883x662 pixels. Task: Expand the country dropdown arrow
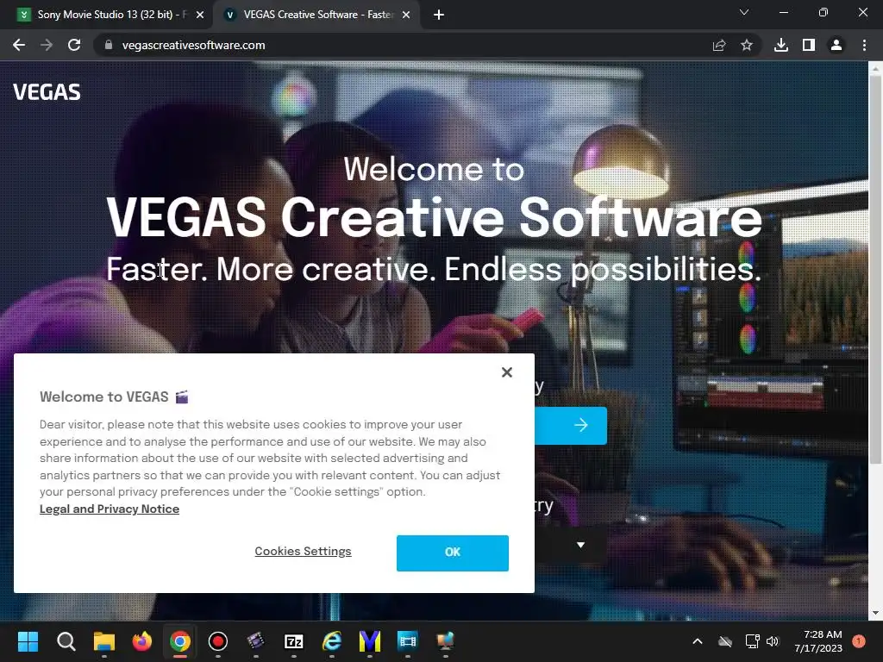[580, 545]
